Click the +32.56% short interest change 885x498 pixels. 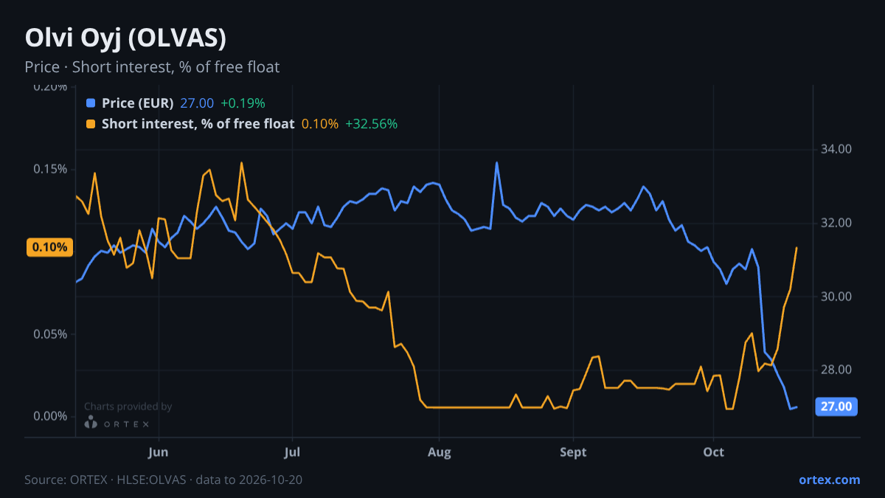pos(371,124)
